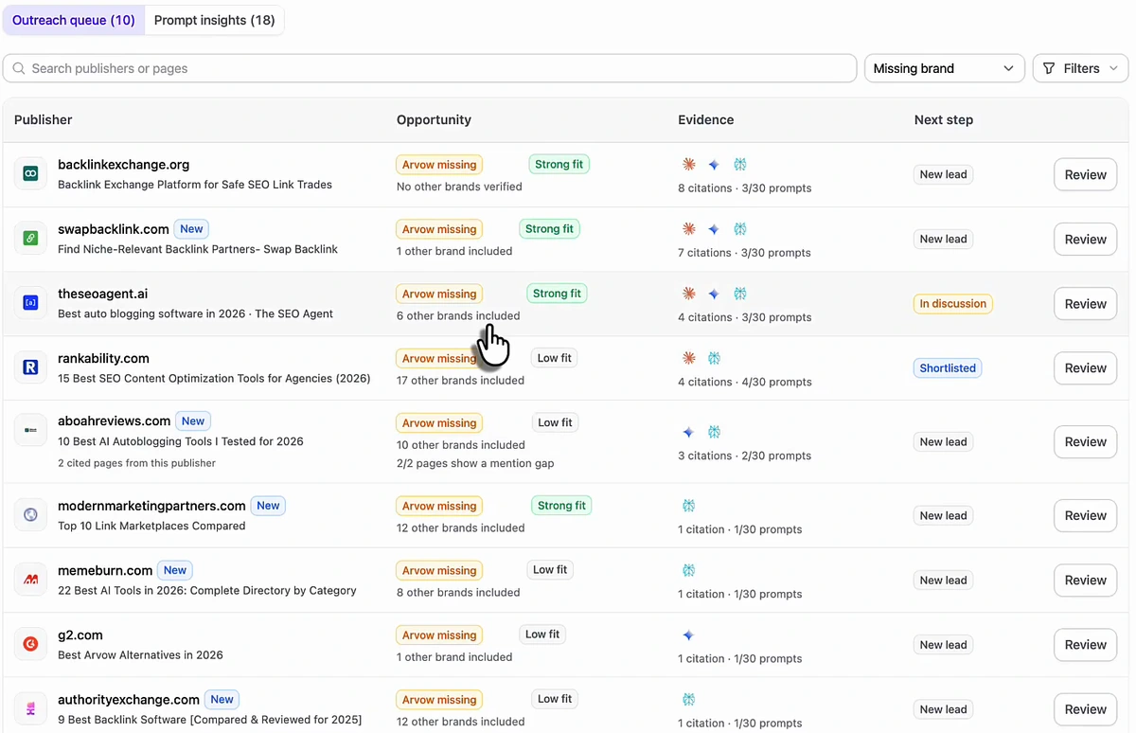Viewport: 1136px width, 733px height.
Task: Click the funnel icon in Filters
Action: 1049,68
